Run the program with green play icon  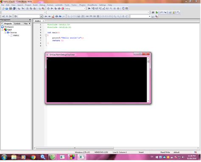pos(52,8)
